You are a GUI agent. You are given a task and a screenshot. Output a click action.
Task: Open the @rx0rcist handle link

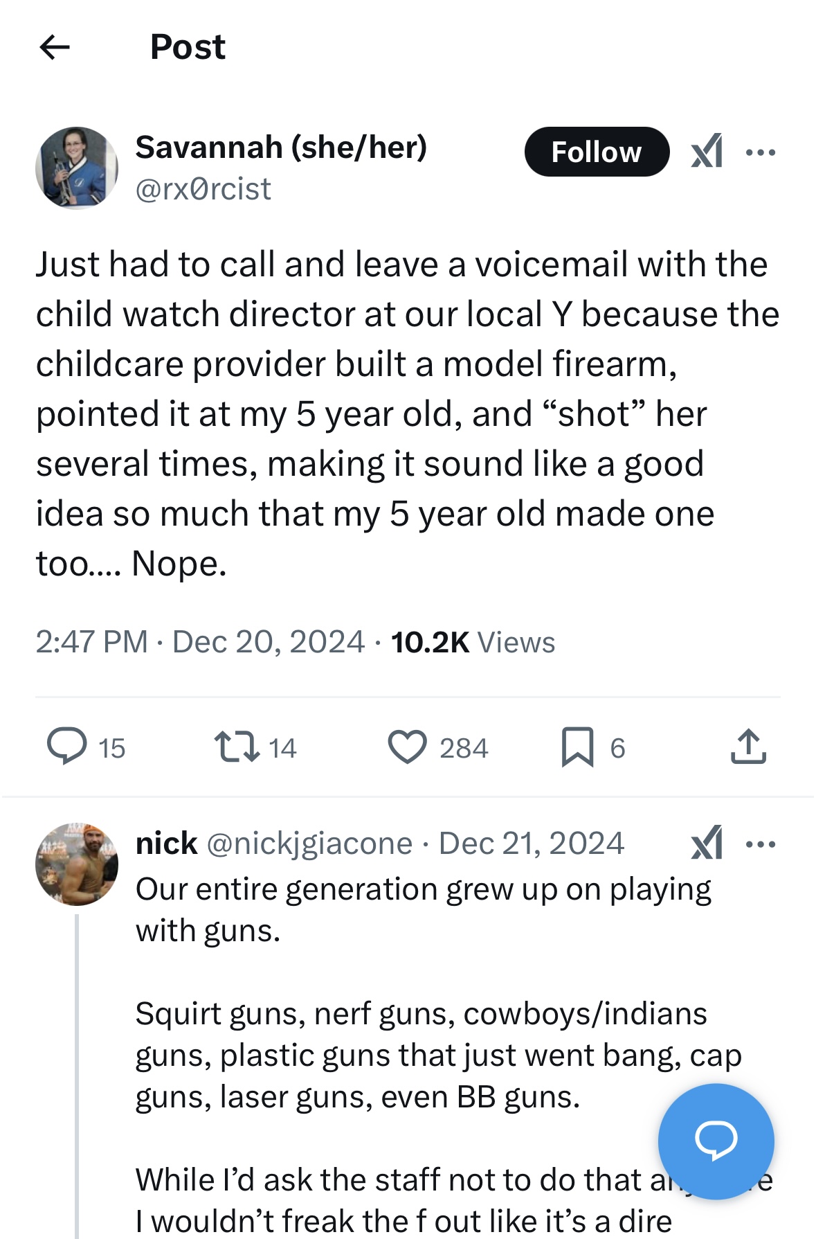pos(203,189)
